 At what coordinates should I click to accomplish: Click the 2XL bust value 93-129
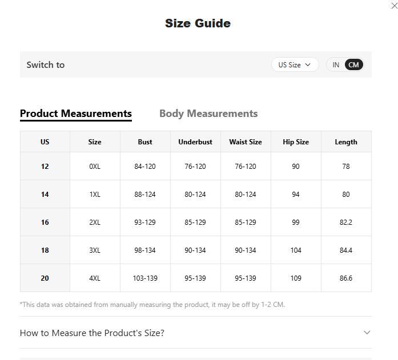(145, 223)
